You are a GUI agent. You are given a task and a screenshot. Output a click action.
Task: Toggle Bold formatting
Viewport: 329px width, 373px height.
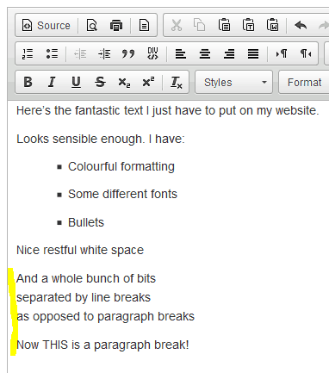tap(28, 82)
